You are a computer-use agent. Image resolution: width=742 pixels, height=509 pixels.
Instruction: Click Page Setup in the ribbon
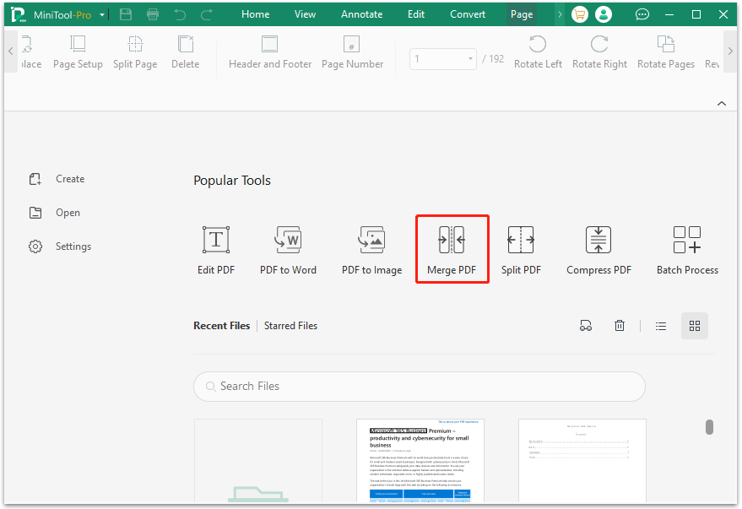click(78, 52)
